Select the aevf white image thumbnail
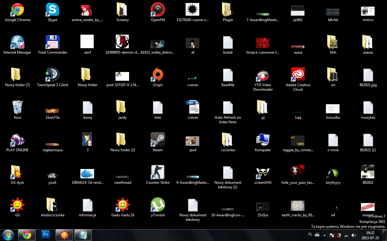 [87, 41]
